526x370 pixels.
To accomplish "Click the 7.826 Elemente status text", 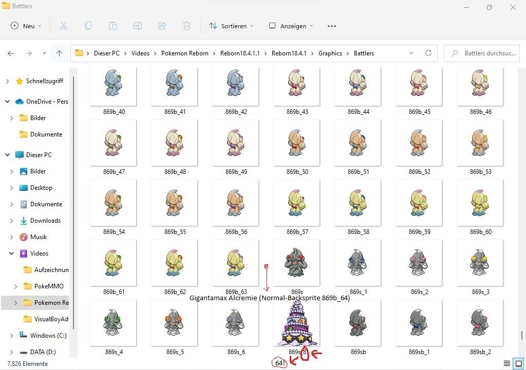I will click(x=28, y=364).
